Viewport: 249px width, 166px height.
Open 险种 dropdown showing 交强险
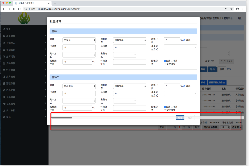point(79,40)
